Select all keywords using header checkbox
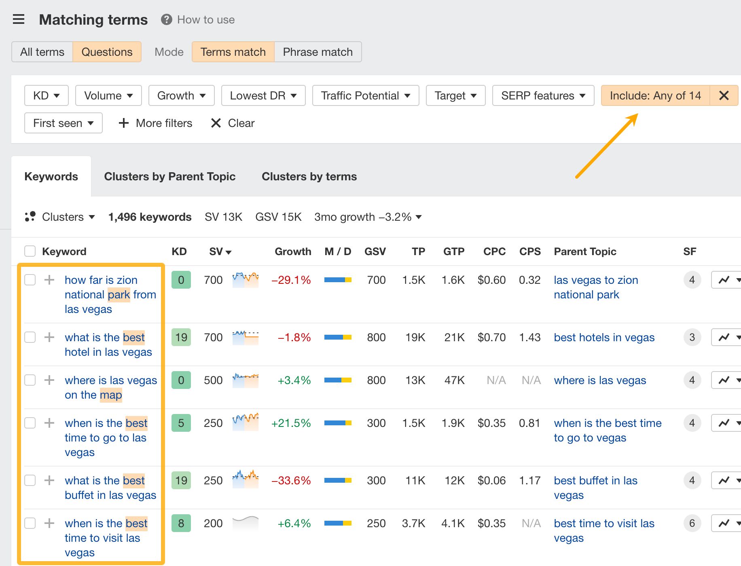This screenshot has width=741, height=566. (30, 251)
